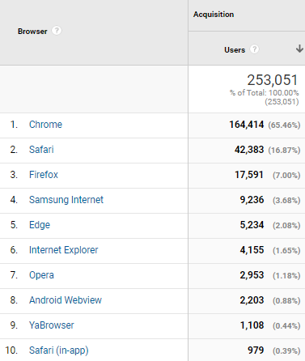Screen dimensions: 305x361
Task: Select the 1.18% percentage for Opera
Action: [286, 276]
